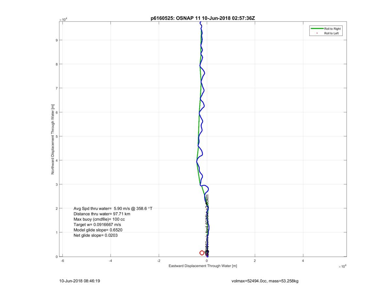Viewport: 392px width, 289px height.
Task: Click the y-axis tick label 6
Action: tap(57, 112)
